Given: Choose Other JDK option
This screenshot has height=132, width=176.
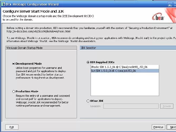Looking at the screenshot, I should [88, 101].
